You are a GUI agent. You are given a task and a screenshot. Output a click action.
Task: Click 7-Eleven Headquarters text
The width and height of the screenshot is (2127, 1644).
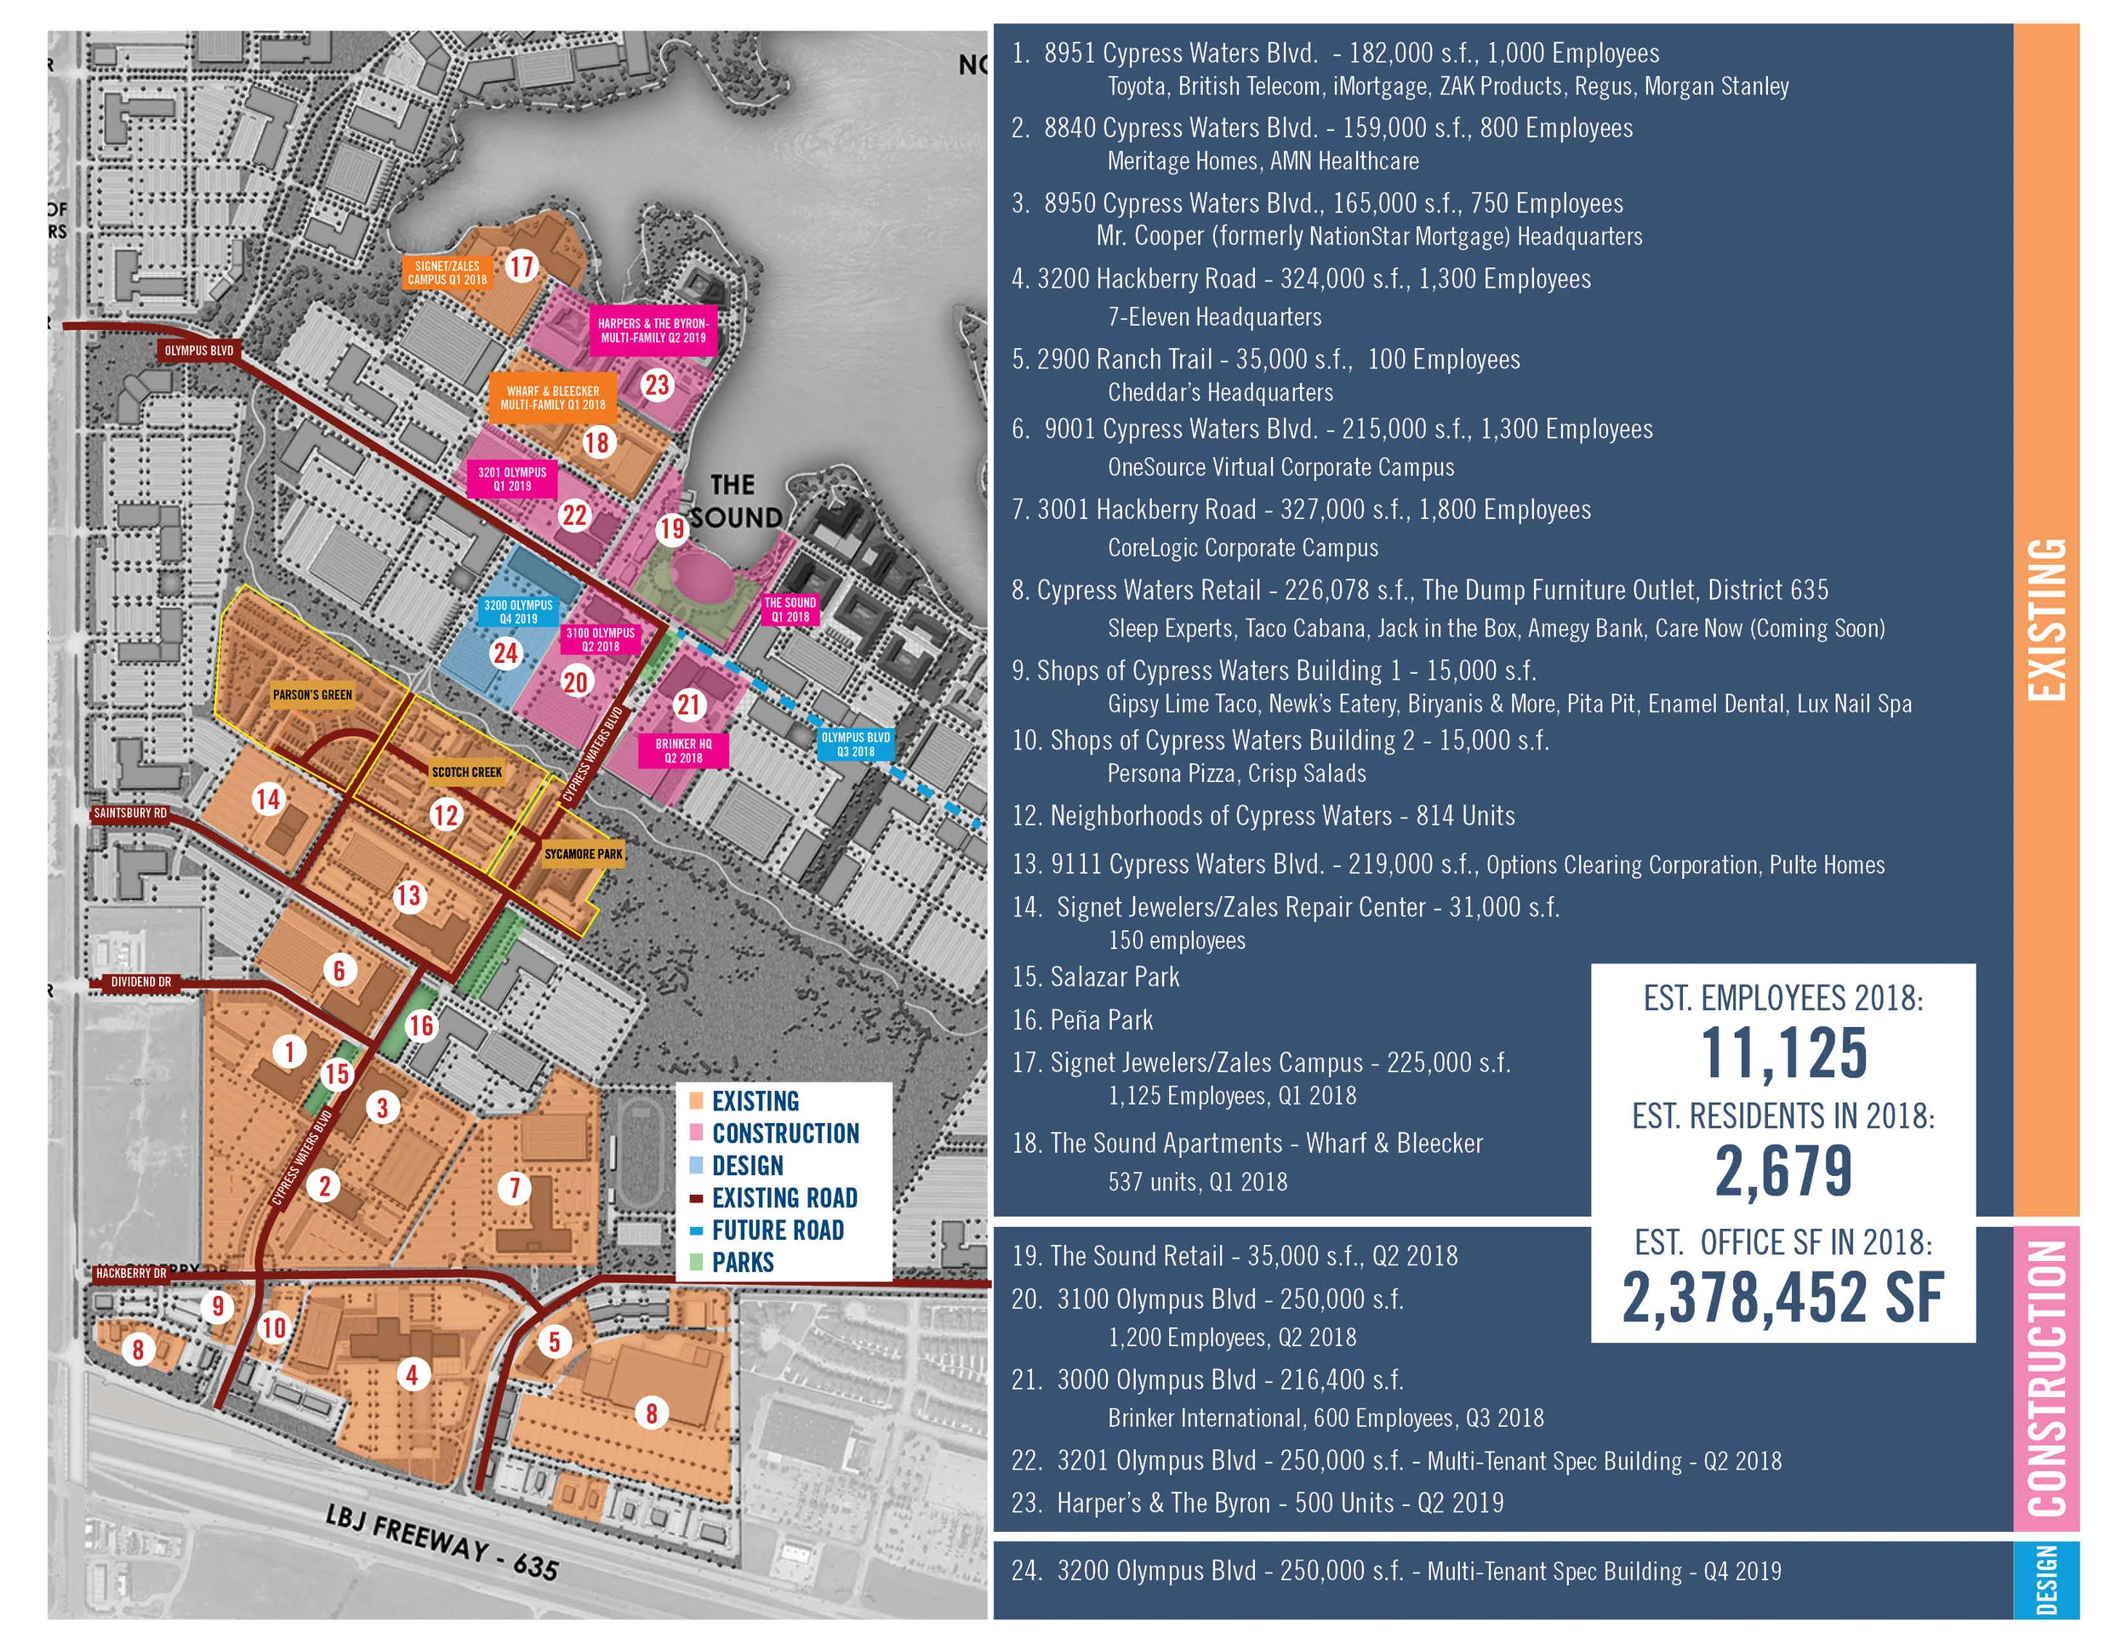click(1214, 317)
